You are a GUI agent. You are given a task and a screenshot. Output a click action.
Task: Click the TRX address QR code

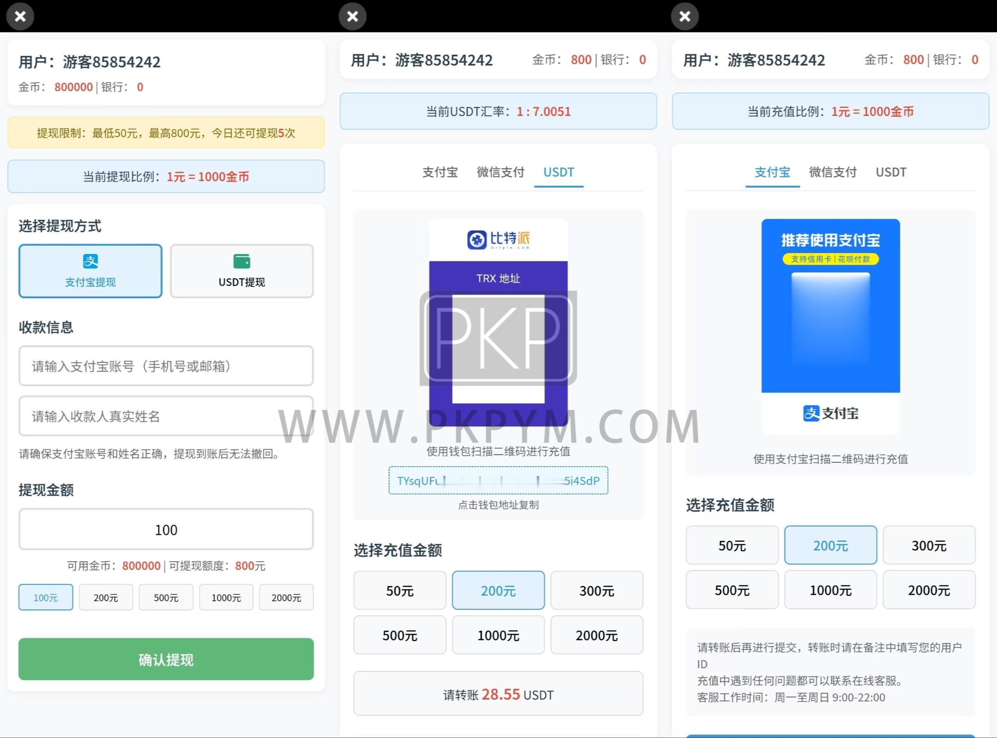(x=498, y=348)
